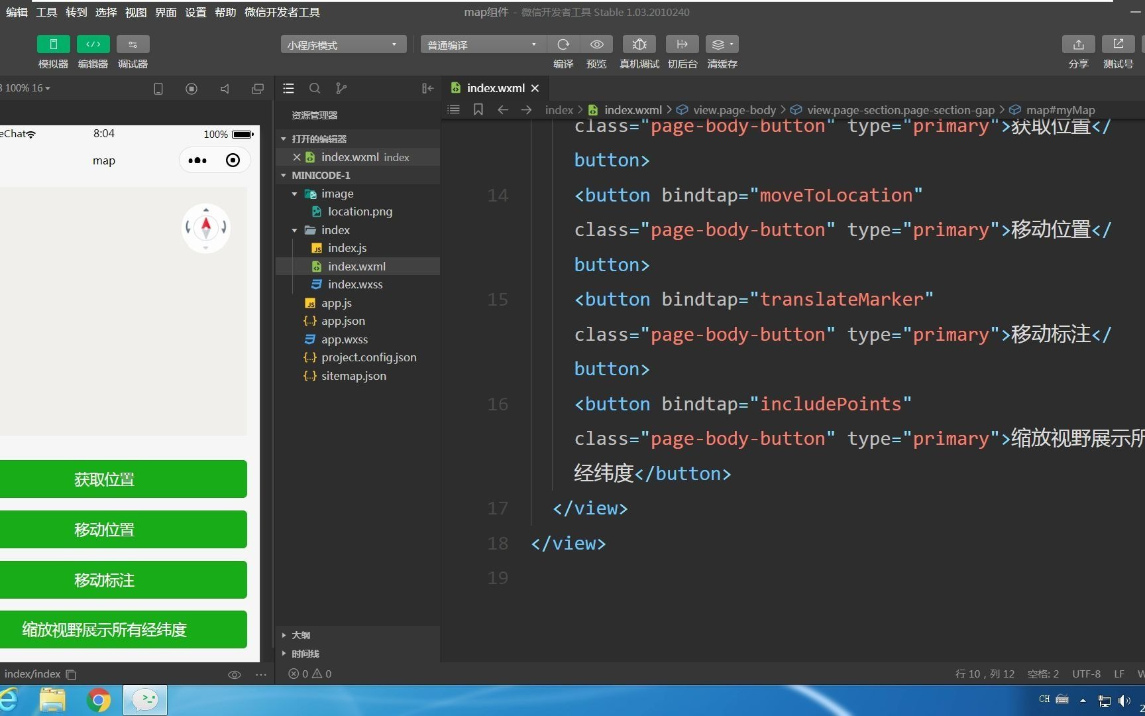Open sitemap.json file
The height and width of the screenshot is (716, 1145).
tap(354, 376)
